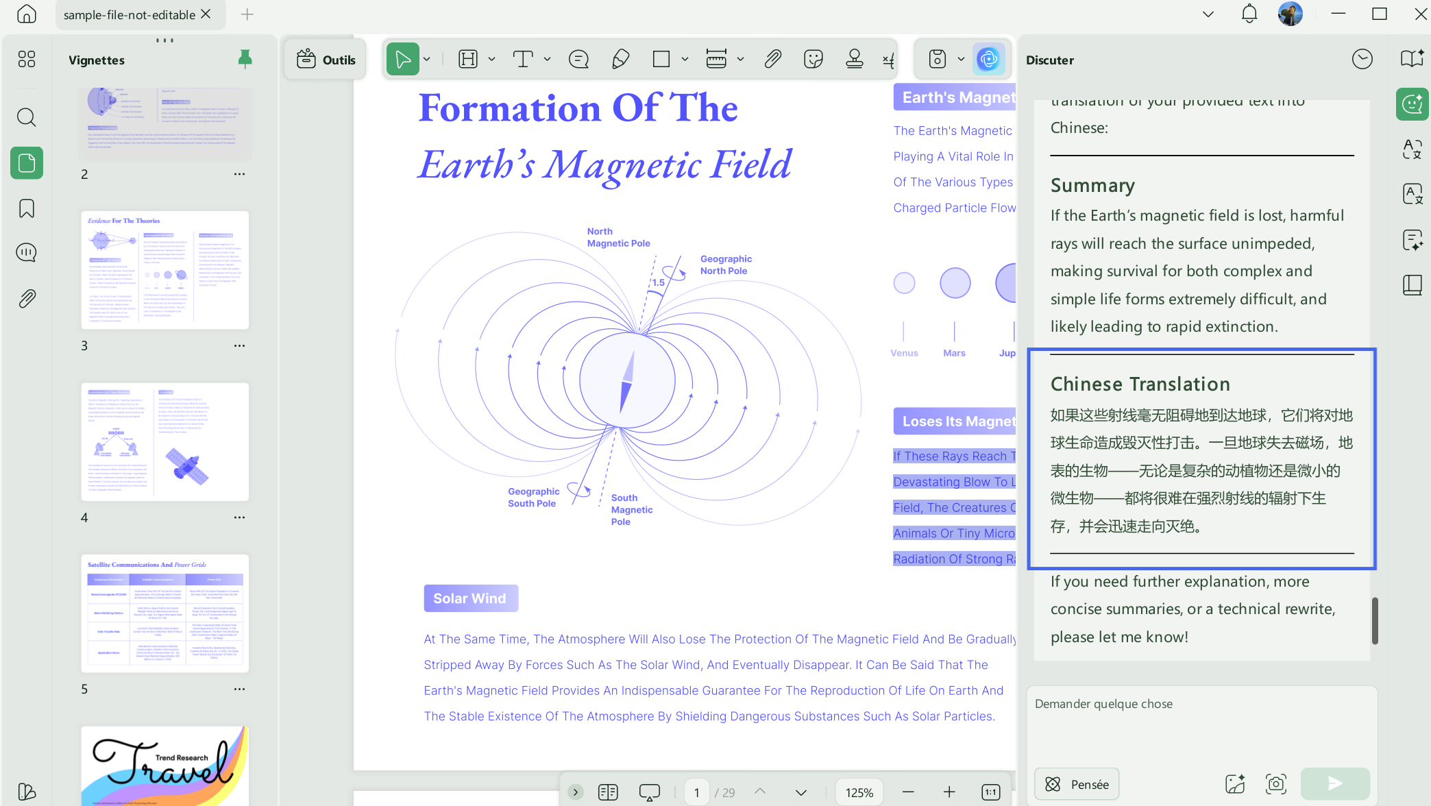Select the attachment paperclip tool in toolbar
This screenshot has height=806, width=1431.
pos(772,60)
